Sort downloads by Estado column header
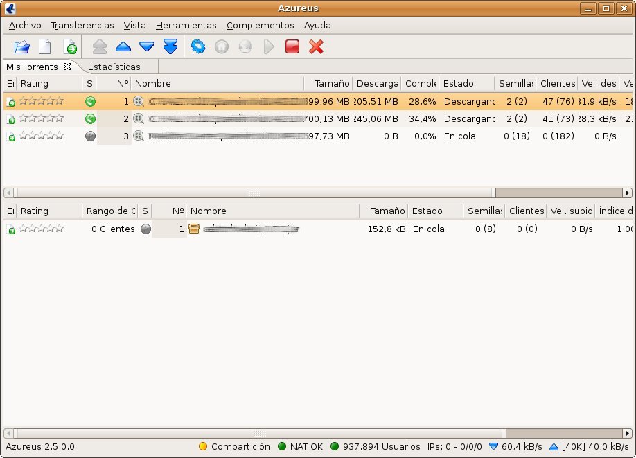 459,84
